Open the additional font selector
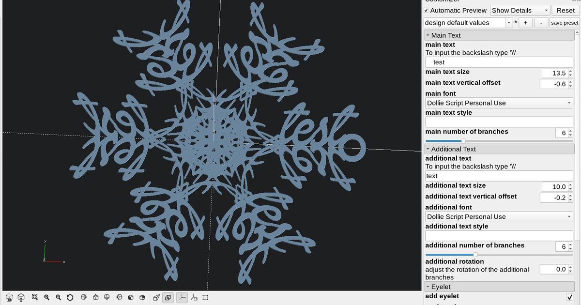This screenshot has height=305, width=581. [499, 216]
